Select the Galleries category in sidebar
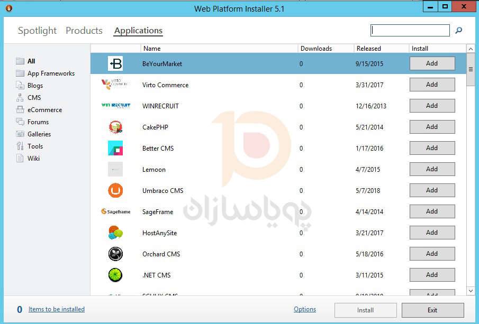The height and width of the screenshot is (324, 479). coord(39,134)
